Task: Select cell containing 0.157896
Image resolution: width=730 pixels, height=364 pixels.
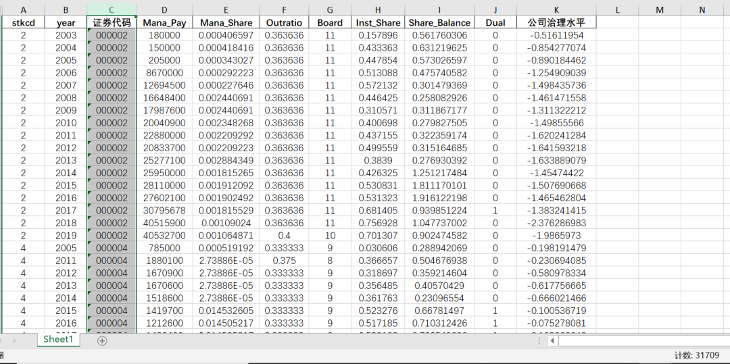Action: [x=378, y=35]
